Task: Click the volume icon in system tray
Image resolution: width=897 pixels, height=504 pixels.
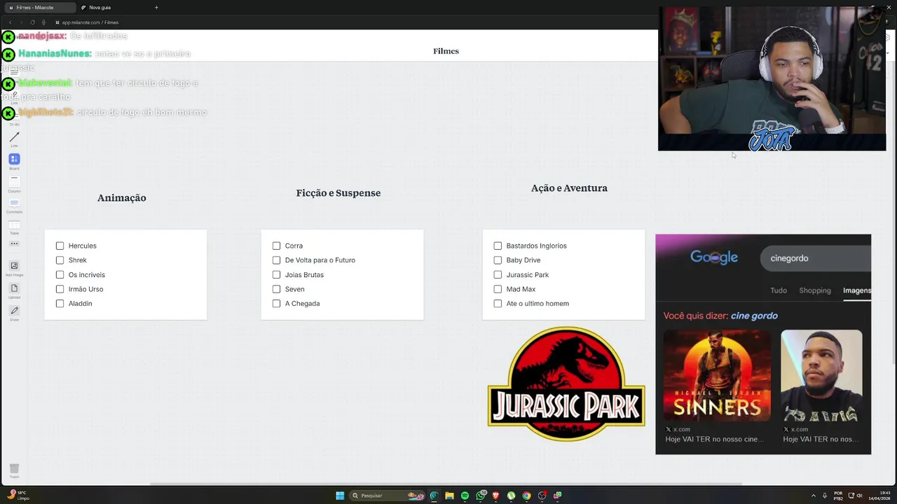Action: [x=859, y=496]
